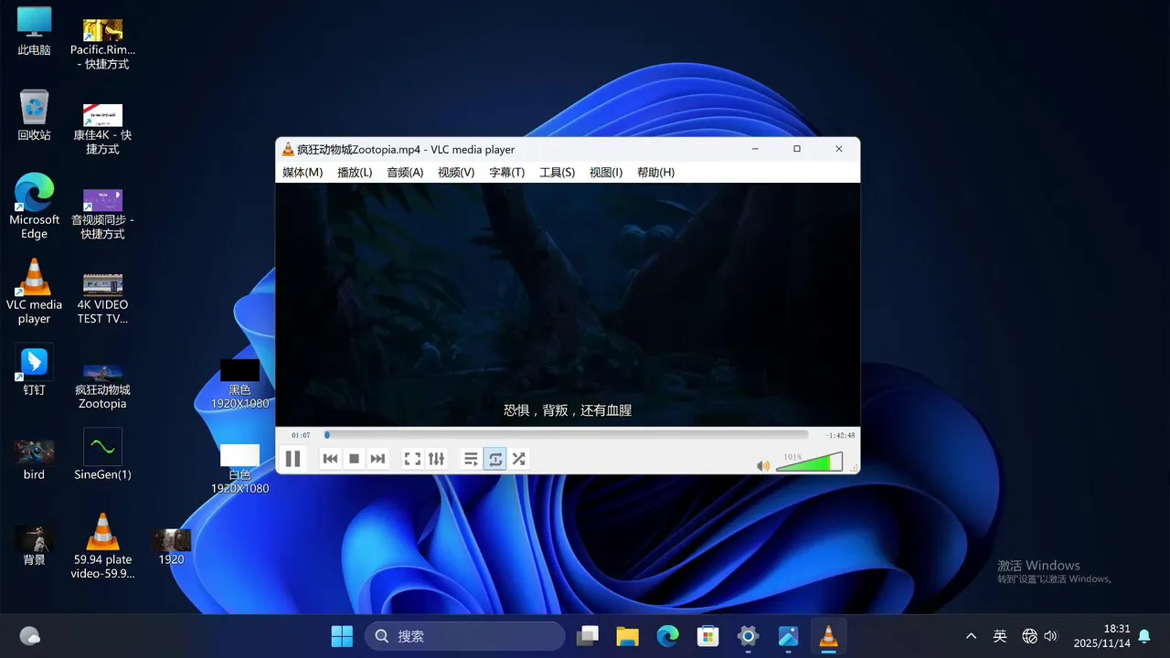
Task: Open extended settings equalizer icon
Action: (x=436, y=459)
